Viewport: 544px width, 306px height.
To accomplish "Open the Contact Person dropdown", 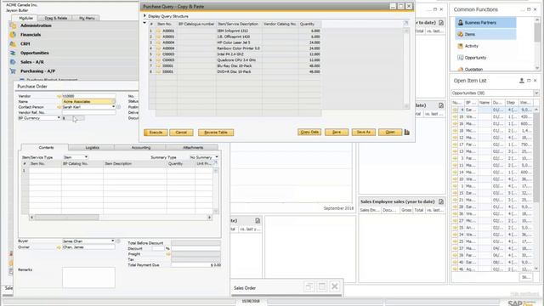I will point(113,107).
